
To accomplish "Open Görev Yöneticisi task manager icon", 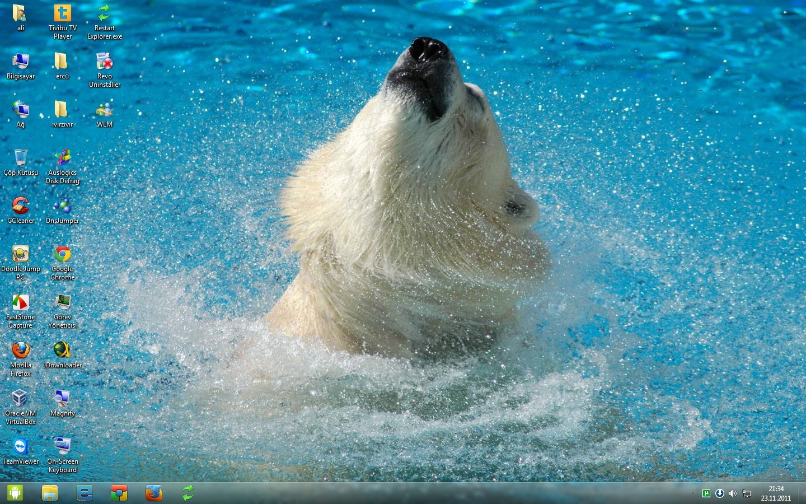I will [62, 311].
